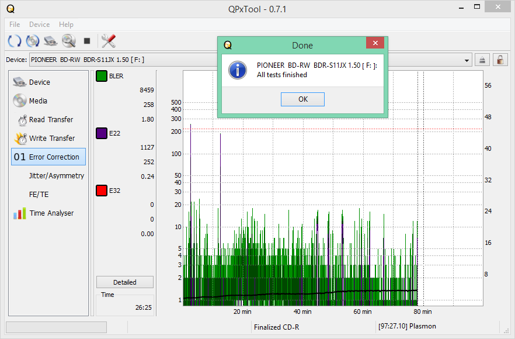Open the Help menu

tap(66, 25)
